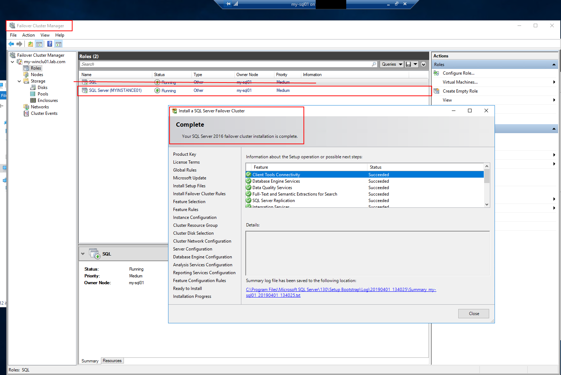Viewport: 561px width, 375px height.
Task: Click the Nodes icon in the tree
Action: (26, 75)
